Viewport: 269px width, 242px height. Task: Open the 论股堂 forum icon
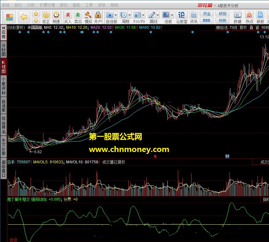pyautogui.click(x=182, y=15)
